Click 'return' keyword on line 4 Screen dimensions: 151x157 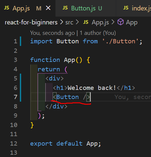click(x=49, y=69)
